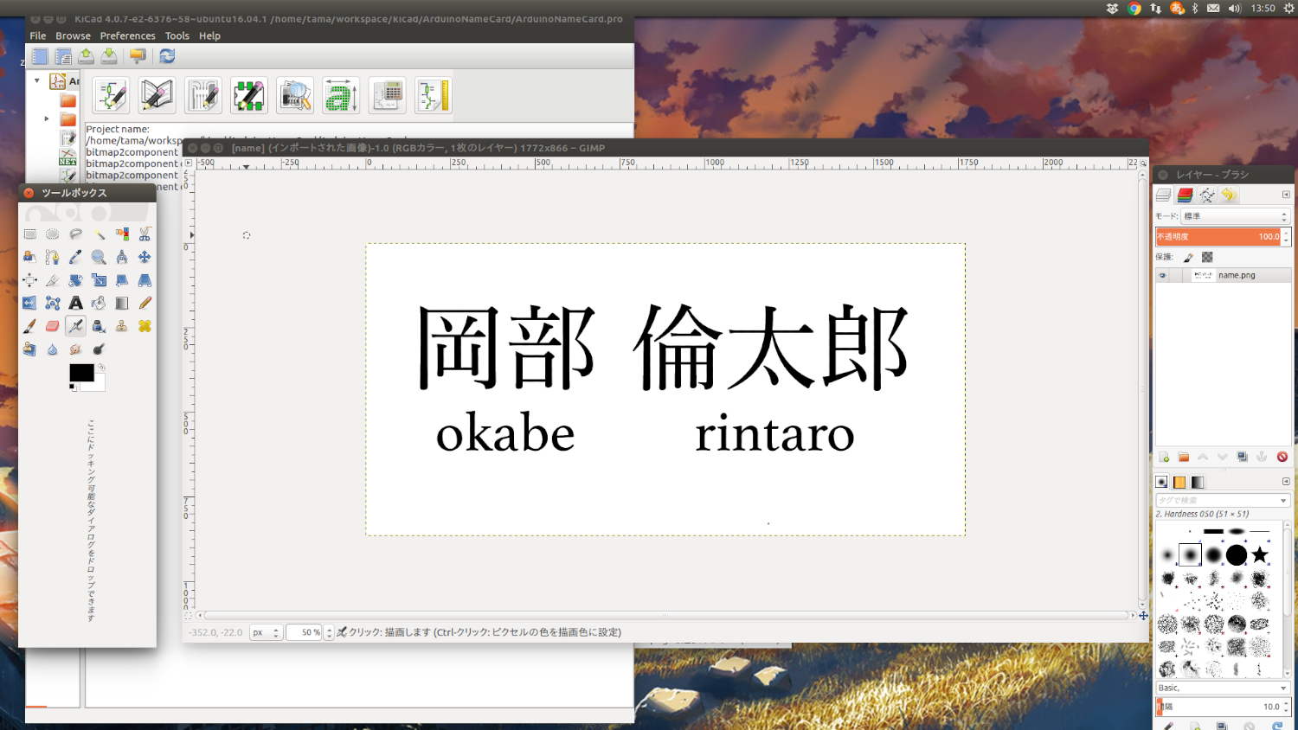Open the px unit dropdown in GIMP statusbar

click(266, 632)
